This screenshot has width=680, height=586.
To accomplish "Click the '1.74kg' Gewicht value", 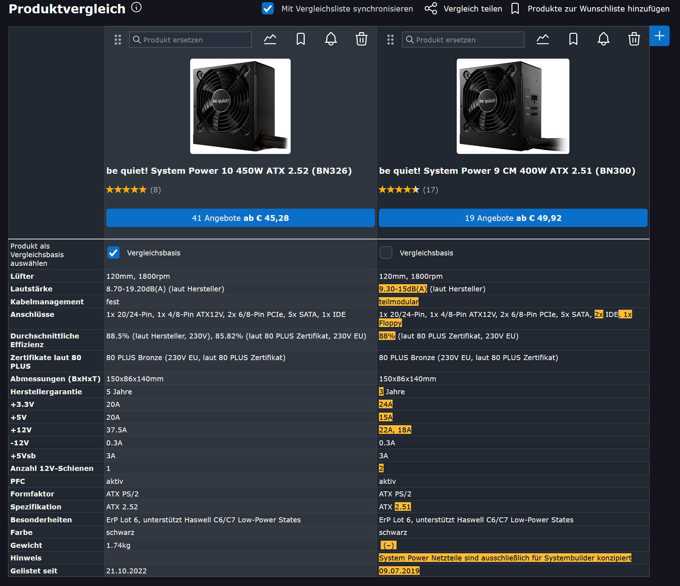I will [118, 545].
